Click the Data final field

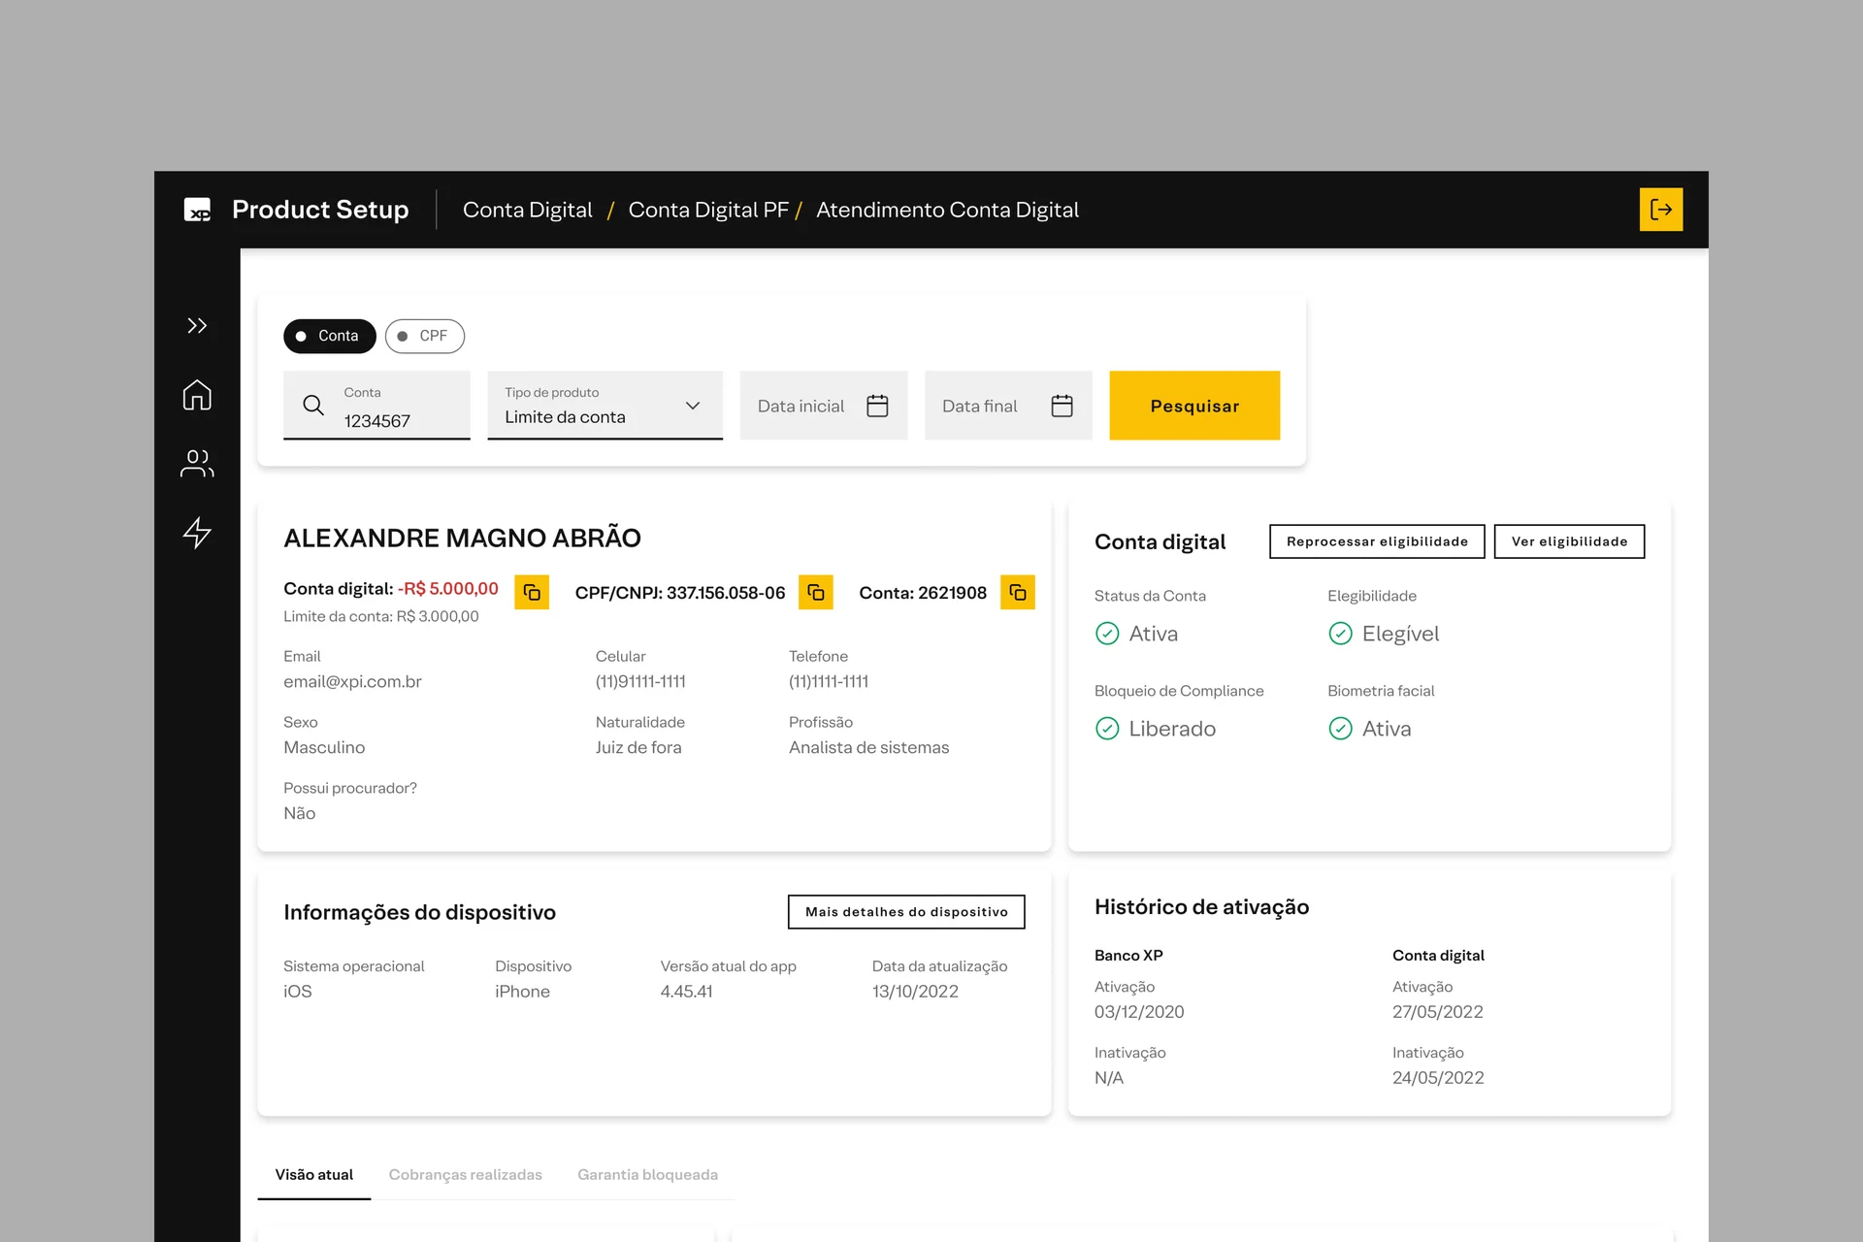[1008, 406]
